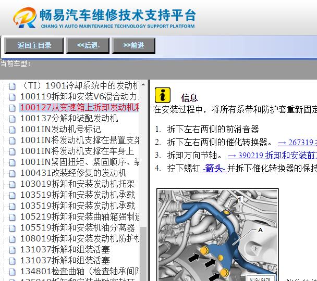Viewport: 317px width, 281px height.
Task: Open 100137分解和装配发动机 entry
Action: click(69, 119)
